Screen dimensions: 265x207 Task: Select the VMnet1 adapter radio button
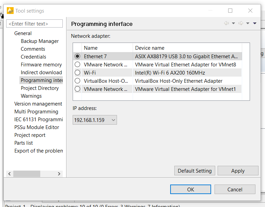[77, 89]
